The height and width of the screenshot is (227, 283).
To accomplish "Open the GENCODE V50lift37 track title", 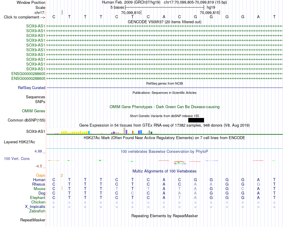I will 164,22.
